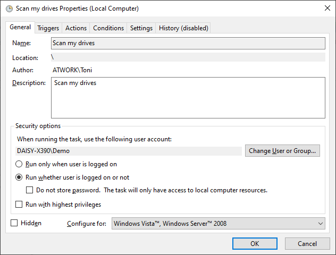Tick Run with highest privileges checkbox
Viewport: 336px width, 255px height.
click(20, 205)
